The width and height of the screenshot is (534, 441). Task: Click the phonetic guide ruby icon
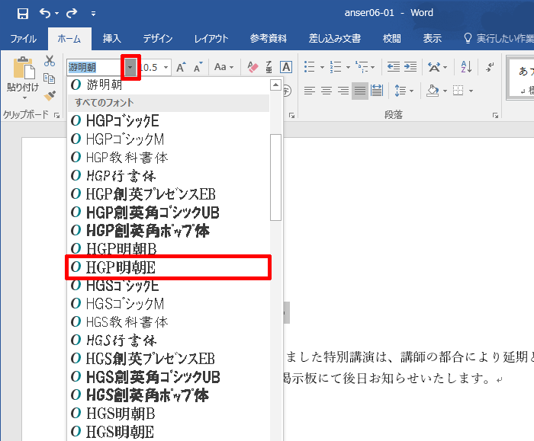coord(269,67)
